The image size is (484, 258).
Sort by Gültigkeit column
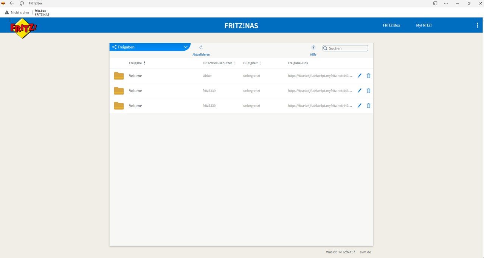click(x=260, y=63)
